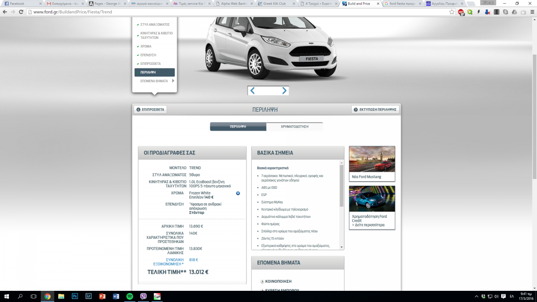Open File Explorer from the taskbar
The width and height of the screenshot is (537, 302).
pos(61,296)
